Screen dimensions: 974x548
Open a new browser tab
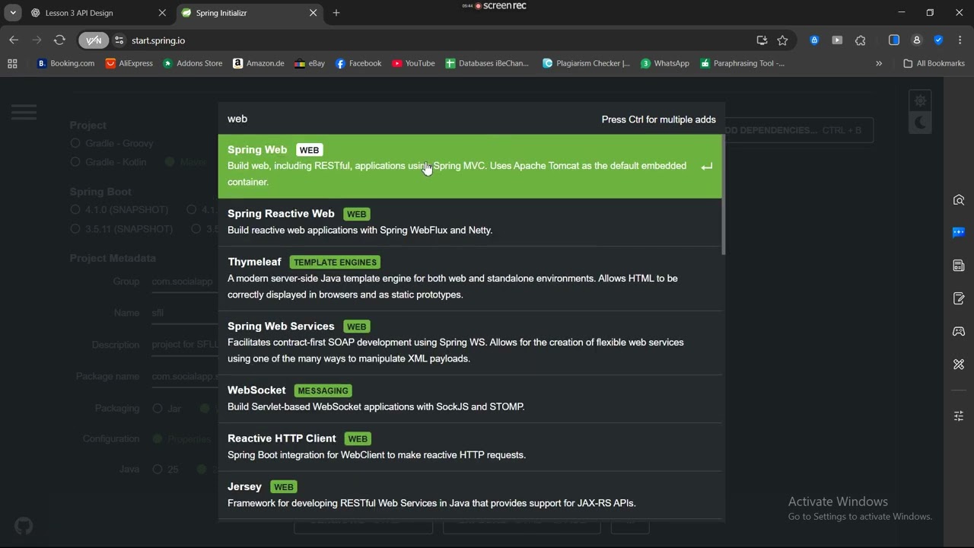[x=336, y=13]
